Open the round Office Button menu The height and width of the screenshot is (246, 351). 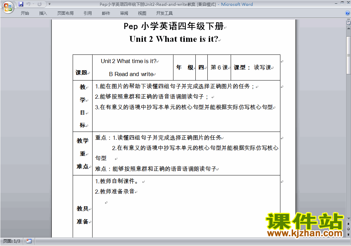(8, 7)
